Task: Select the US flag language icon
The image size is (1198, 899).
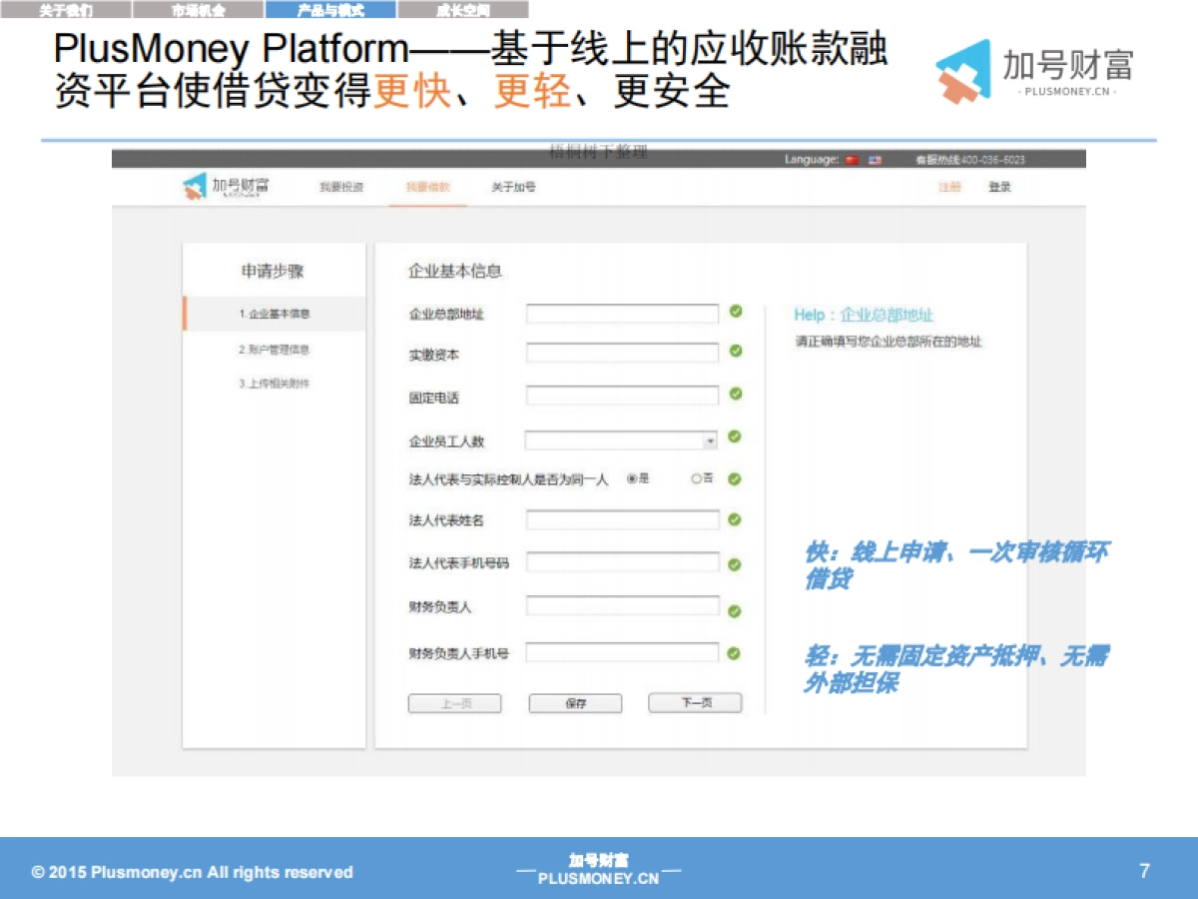Action: 875,158
